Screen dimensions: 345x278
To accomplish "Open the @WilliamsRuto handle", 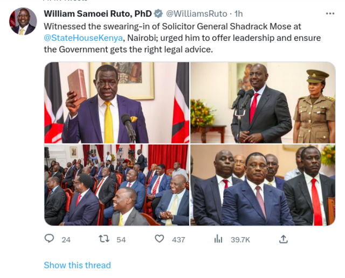I will 196,13.
